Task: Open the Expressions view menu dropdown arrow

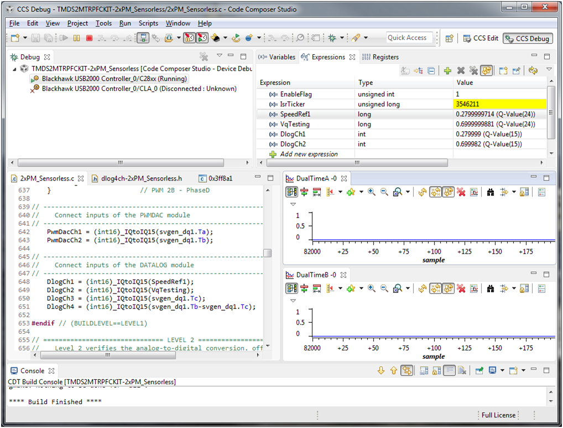Action: tap(549, 69)
